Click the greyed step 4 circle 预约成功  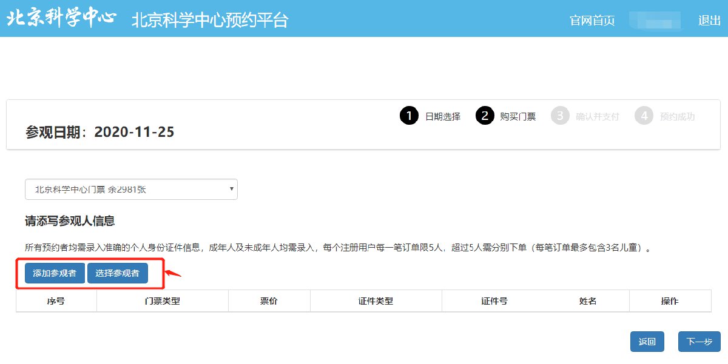pos(644,116)
